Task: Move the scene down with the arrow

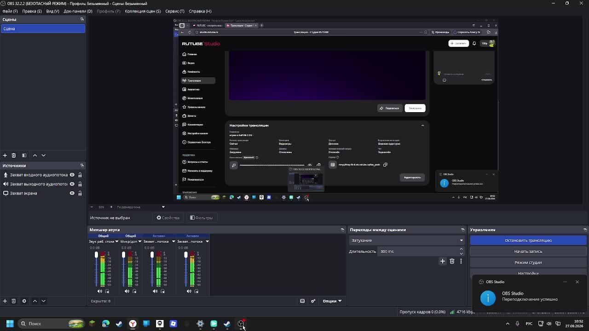Action: (x=43, y=155)
